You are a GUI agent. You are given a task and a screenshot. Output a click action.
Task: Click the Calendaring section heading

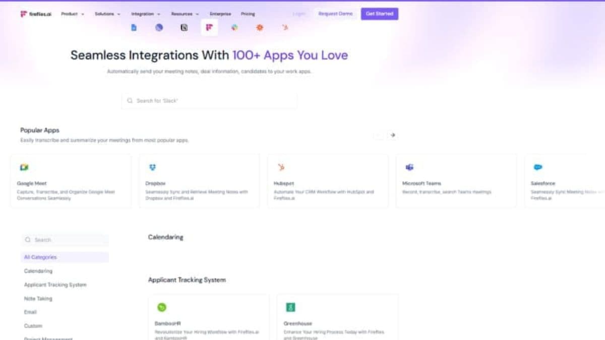tap(165, 237)
